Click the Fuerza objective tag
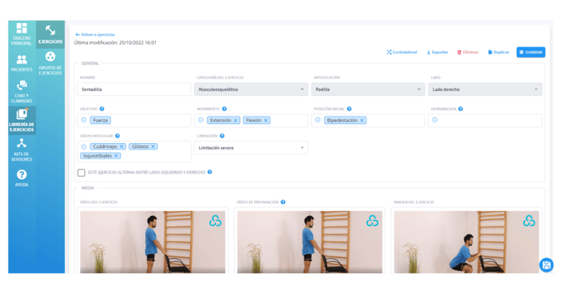Image resolution: width=562 pixels, height=294 pixels. [x=100, y=120]
